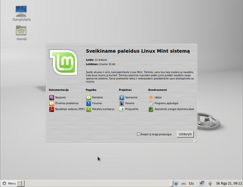This screenshot has height=187, width=243.
Task: Open the Parama donations item
Action: pos(127,103)
